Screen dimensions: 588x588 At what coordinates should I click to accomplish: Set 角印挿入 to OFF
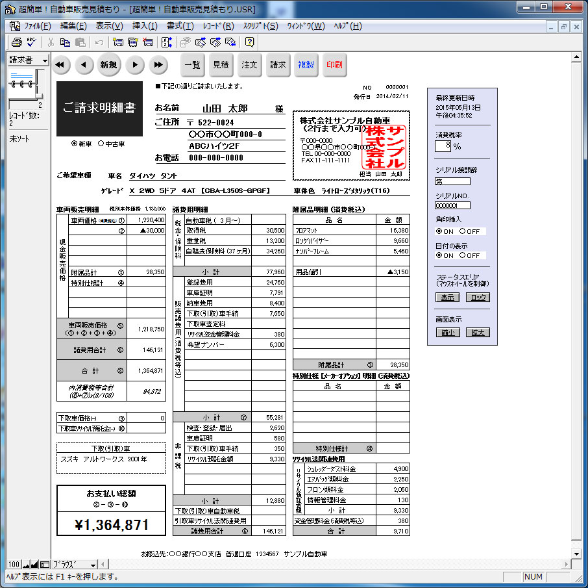[462, 231]
